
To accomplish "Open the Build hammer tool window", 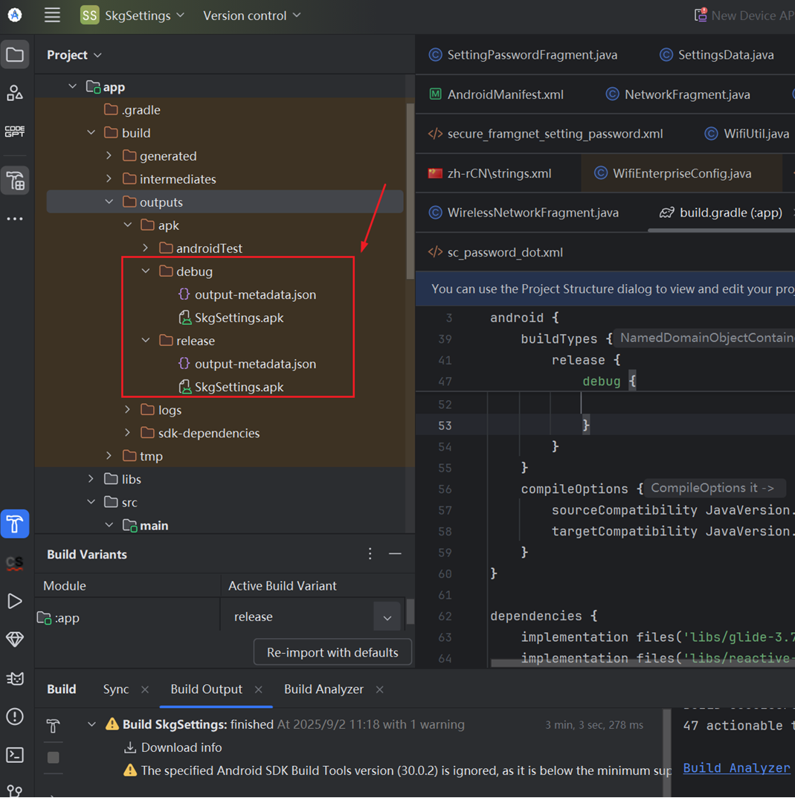I will [15, 524].
